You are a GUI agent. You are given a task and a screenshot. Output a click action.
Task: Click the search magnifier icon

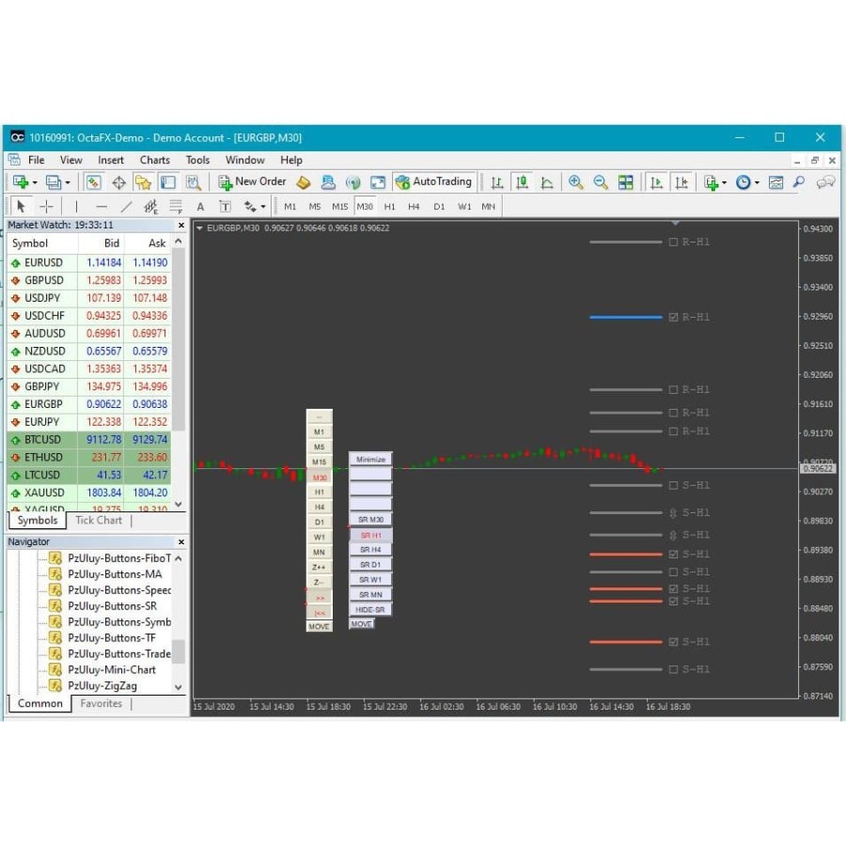[799, 182]
